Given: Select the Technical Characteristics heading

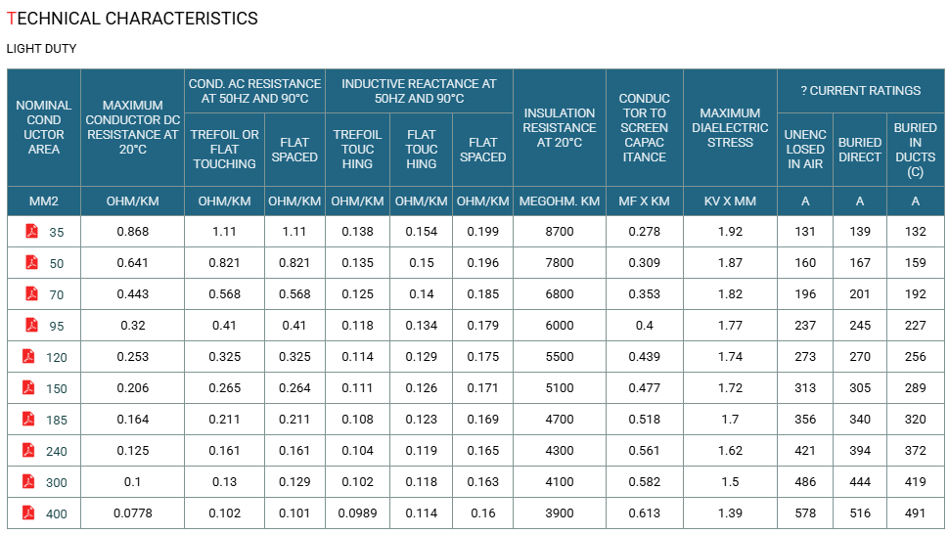Looking at the screenshot, I should pos(132,19).
